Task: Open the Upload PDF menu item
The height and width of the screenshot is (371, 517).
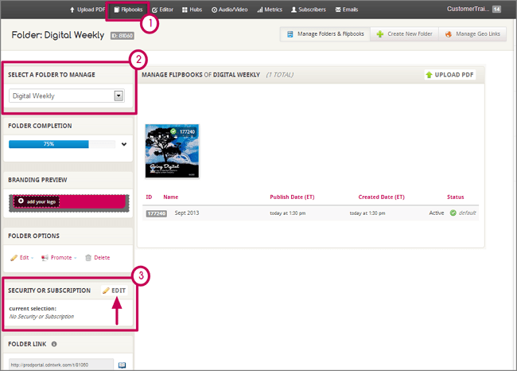Action: (87, 10)
